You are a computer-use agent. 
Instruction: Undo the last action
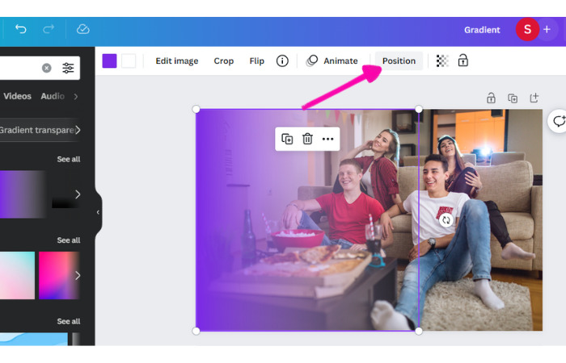pyautogui.click(x=21, y=29)
